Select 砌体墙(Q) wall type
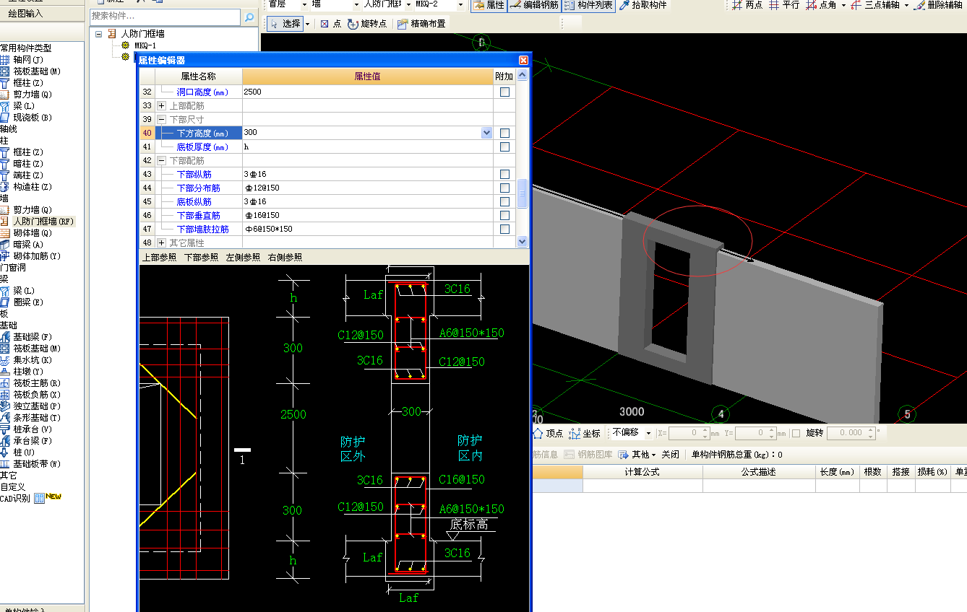The height and width of the screenshot is (612, 967). (x=32, y=233)
